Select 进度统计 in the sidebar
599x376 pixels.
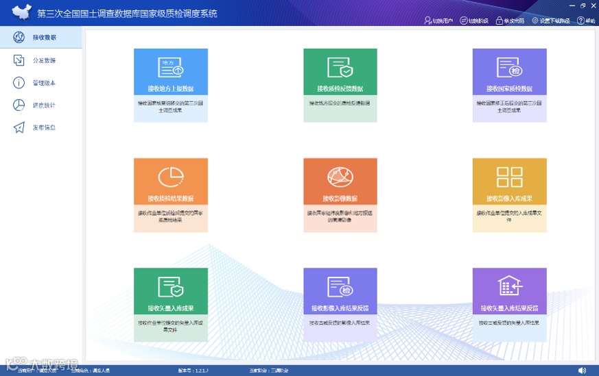(x=41, y=105)
